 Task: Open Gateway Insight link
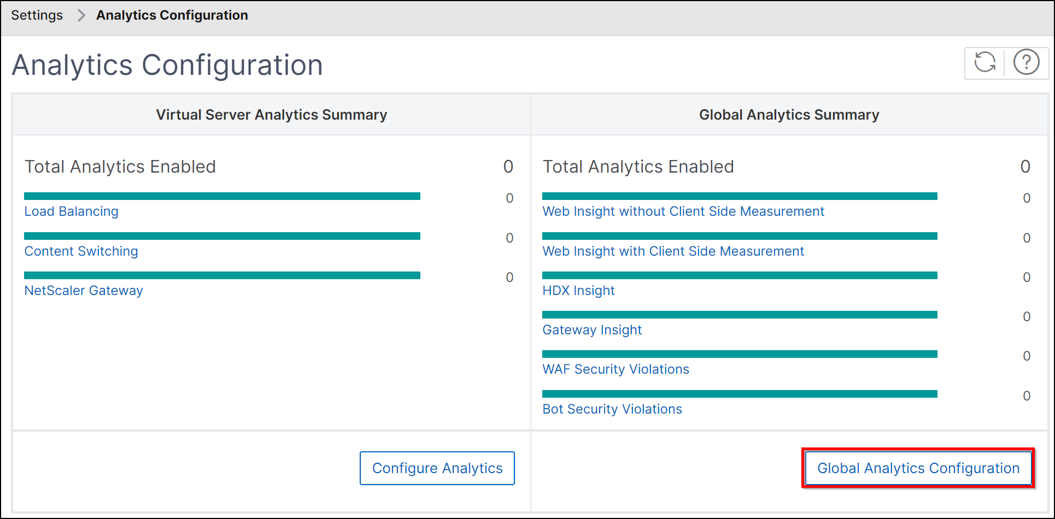pyautogui.click(x=592, y=330)
